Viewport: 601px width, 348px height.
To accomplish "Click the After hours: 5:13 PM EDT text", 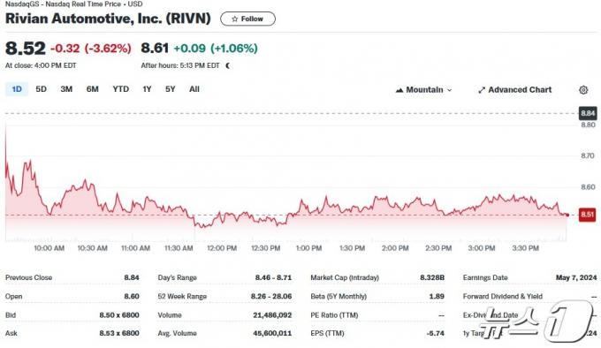I will point(180,66).
